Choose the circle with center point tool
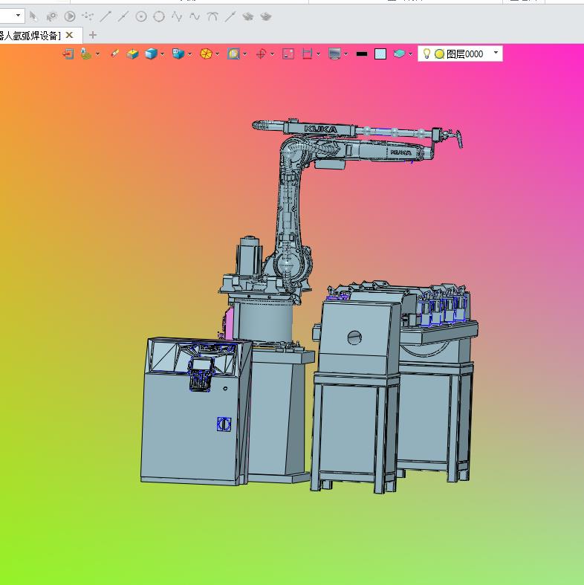This screenshot has height=585, width=584. tap(140, 16)
